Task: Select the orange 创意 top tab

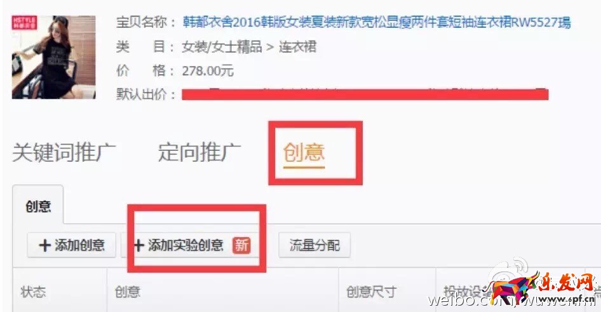Action: [x=304, y=153]
